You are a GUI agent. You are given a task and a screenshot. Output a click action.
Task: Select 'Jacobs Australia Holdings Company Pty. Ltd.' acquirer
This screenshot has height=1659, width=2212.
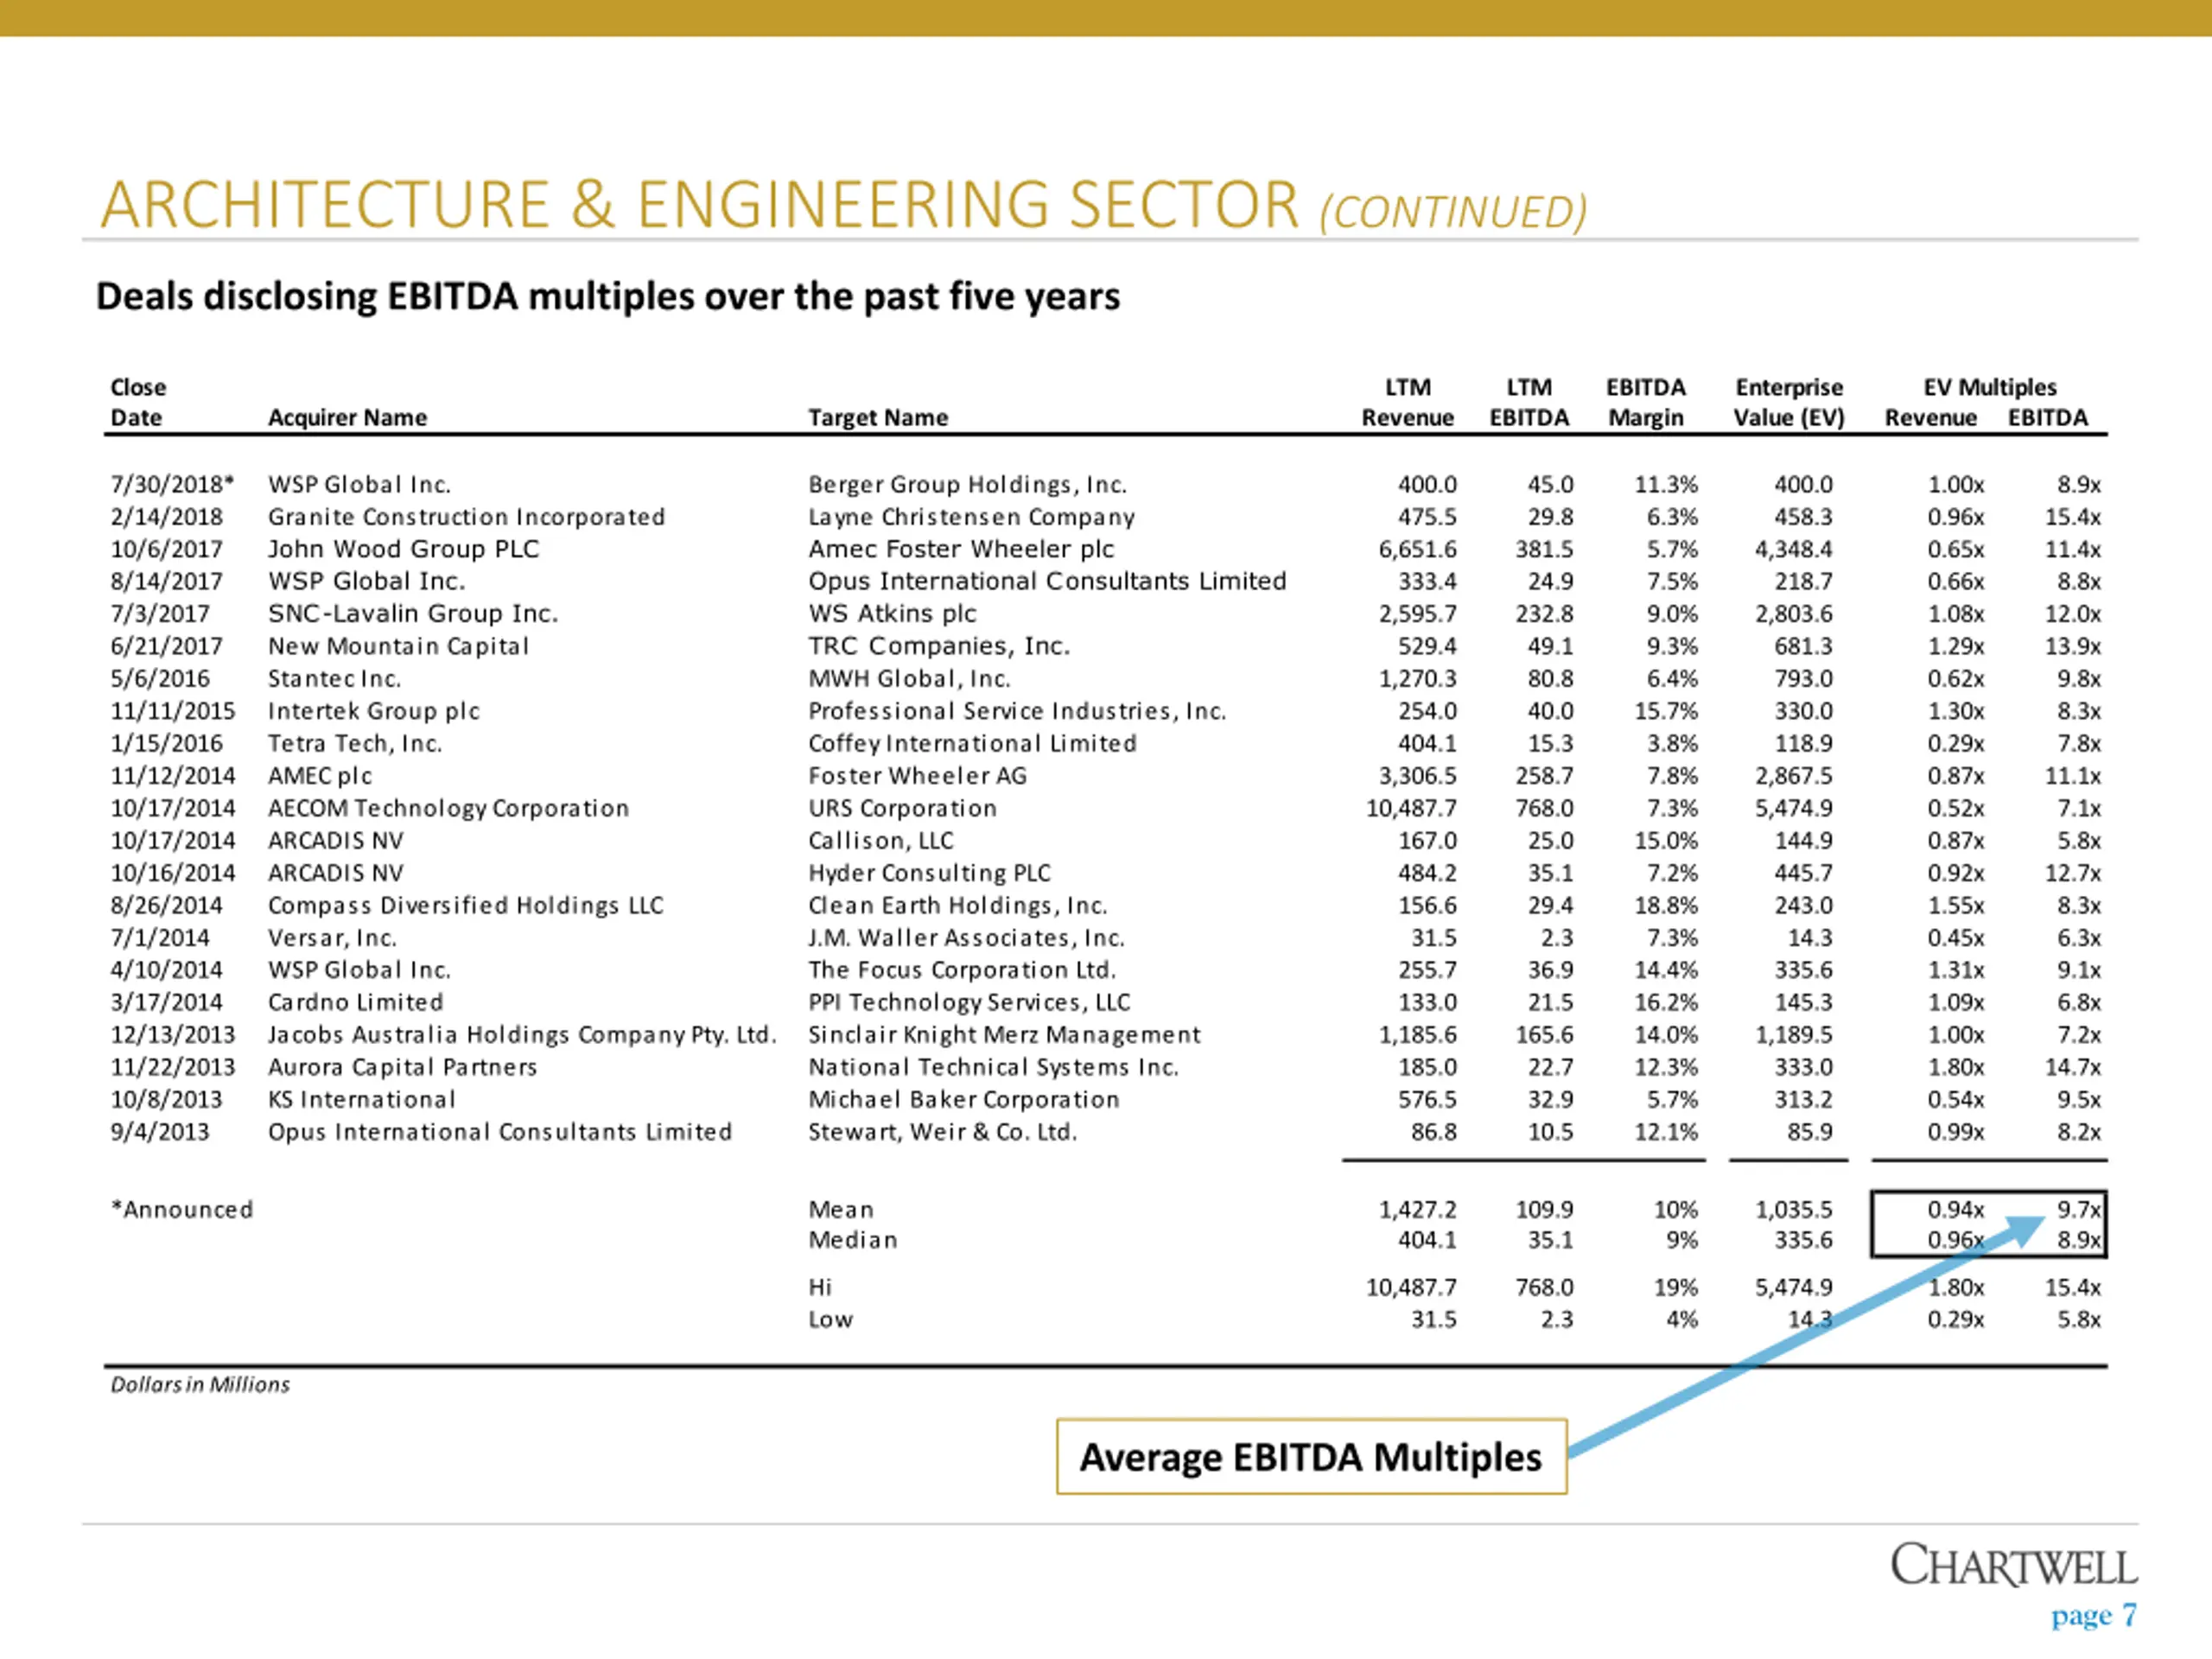click(x=522, y=1035)
